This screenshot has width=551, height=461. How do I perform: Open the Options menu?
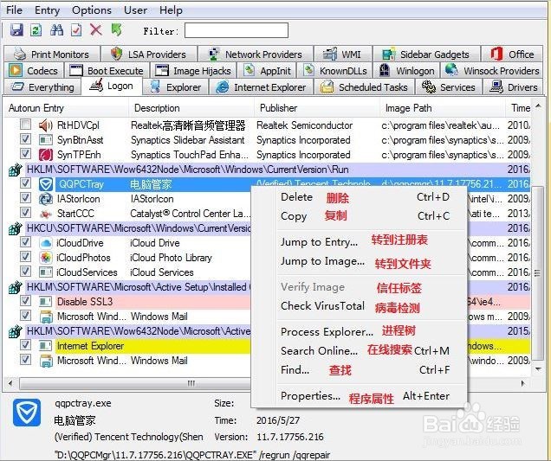[x=92, y=10]
